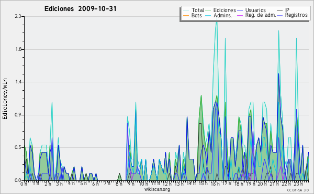The image size is (314, 194).
Task: Click the Ediciones legend color line
Action: [x=208, y=10]
